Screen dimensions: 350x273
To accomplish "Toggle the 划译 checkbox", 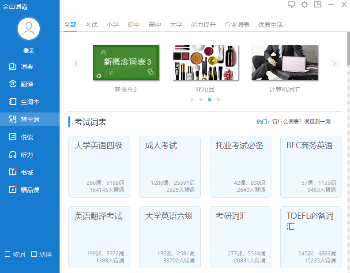I will coord(34,254).
